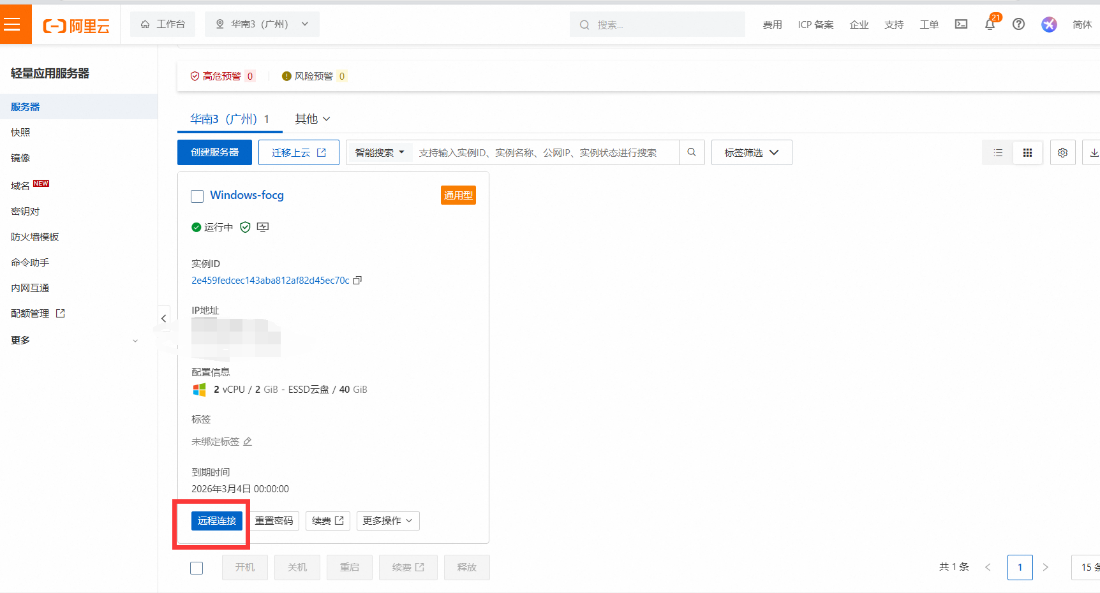This screenshot has height=593, width=1100.
Task: Open the Windows-focg server link
Action: pos(247,195)
